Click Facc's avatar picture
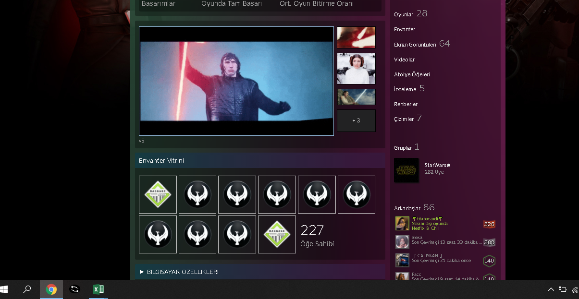579x299 pixels. tap(402, 276)
